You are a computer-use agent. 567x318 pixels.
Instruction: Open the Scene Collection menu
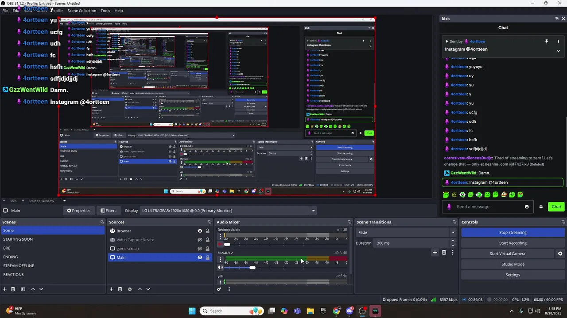click(x=82, y=11)
